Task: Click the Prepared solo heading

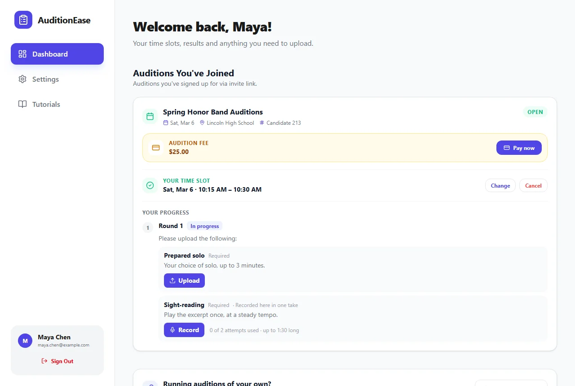Action: point(184,255)
